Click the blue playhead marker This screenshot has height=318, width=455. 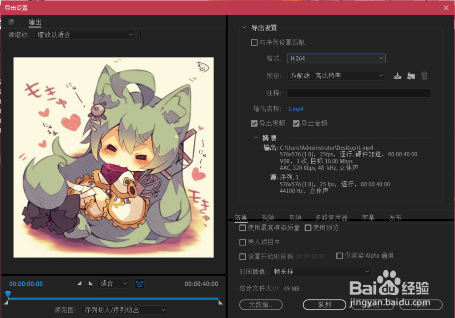pyautogui.click(x=8, y=294)
